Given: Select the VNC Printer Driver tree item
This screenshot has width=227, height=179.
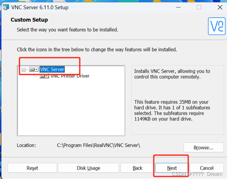Looking at the screenshot, I should tap(70, 76).
